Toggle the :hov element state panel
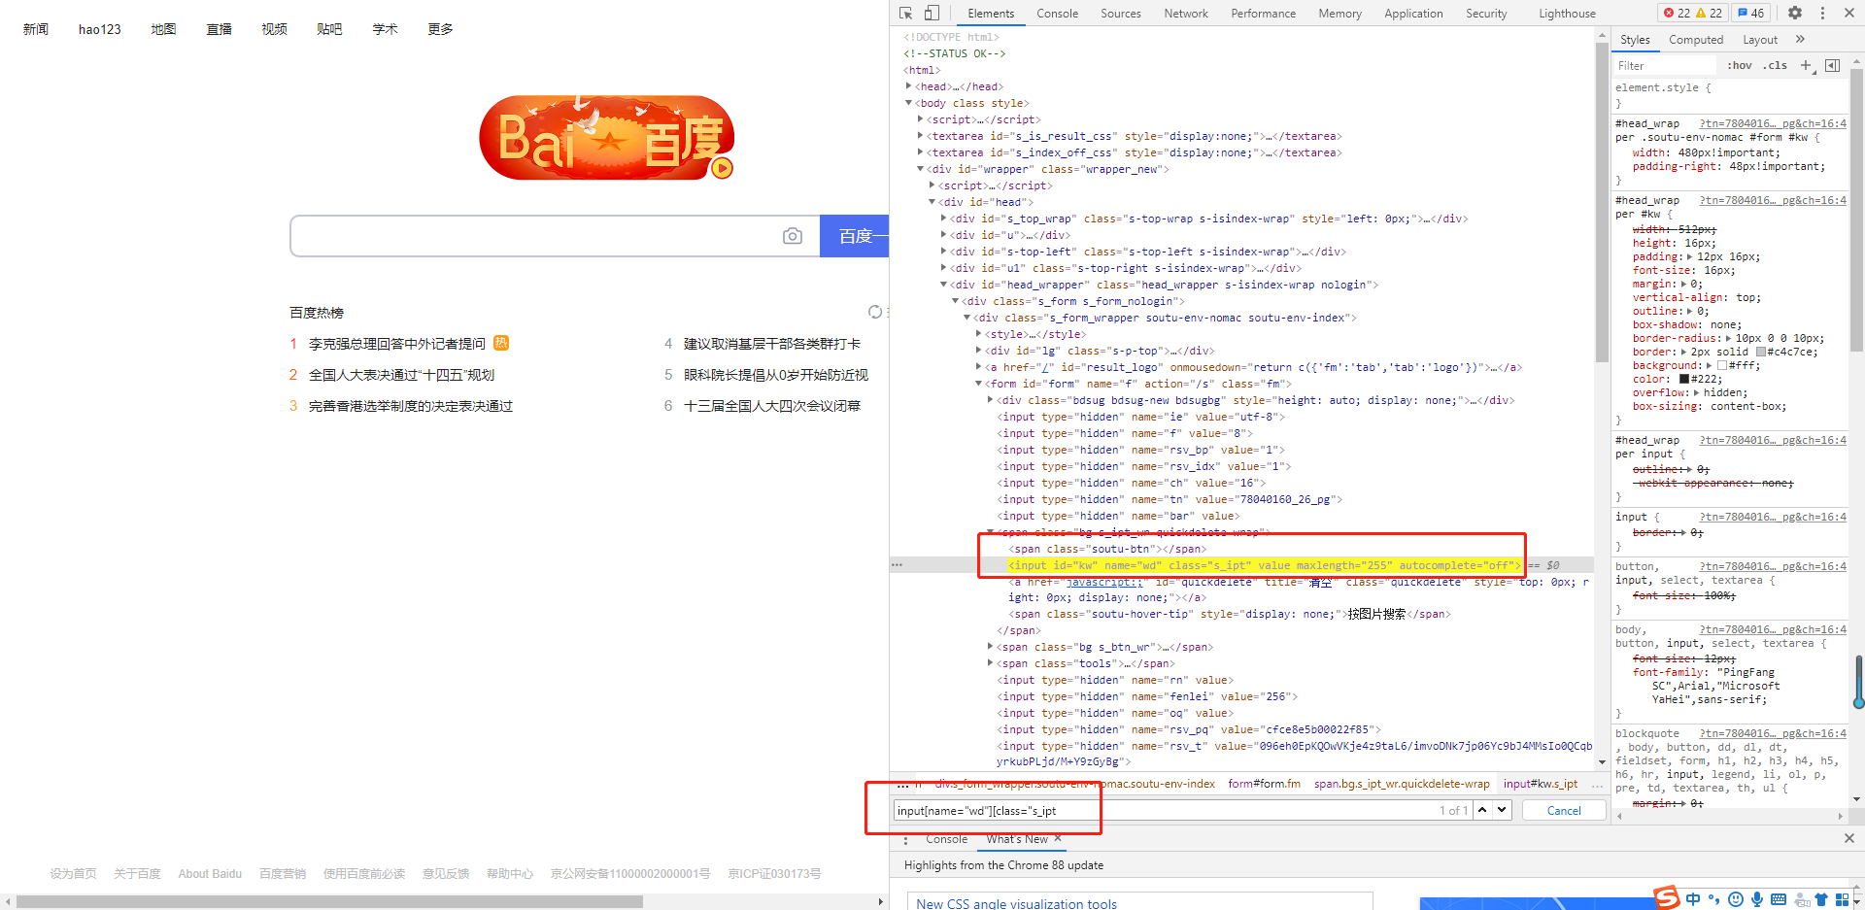Viewport: 1865px width, 910px height. pyautogui.click(x=1740, y=65)
